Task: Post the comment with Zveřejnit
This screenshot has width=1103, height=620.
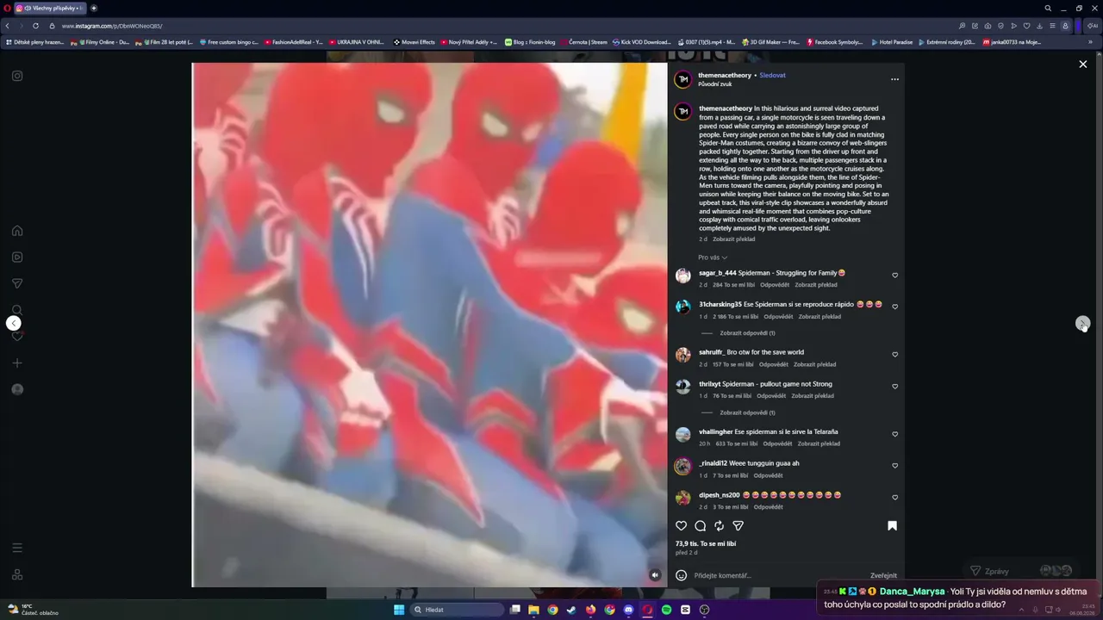Action: coord(883,575)
